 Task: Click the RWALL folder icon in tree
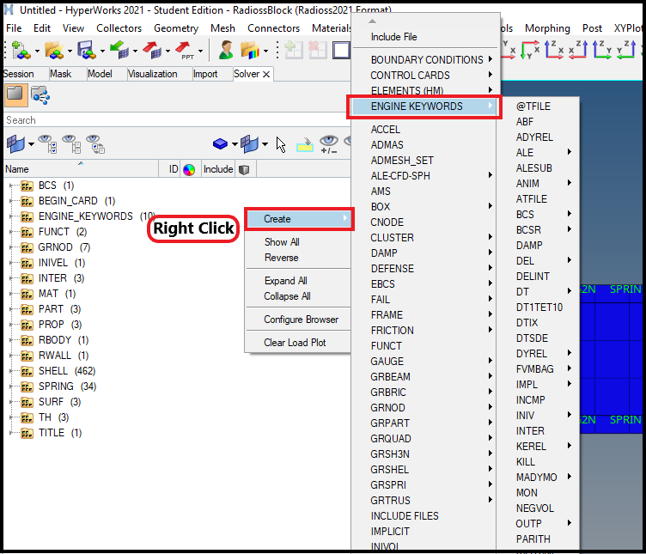pos(27,356)
